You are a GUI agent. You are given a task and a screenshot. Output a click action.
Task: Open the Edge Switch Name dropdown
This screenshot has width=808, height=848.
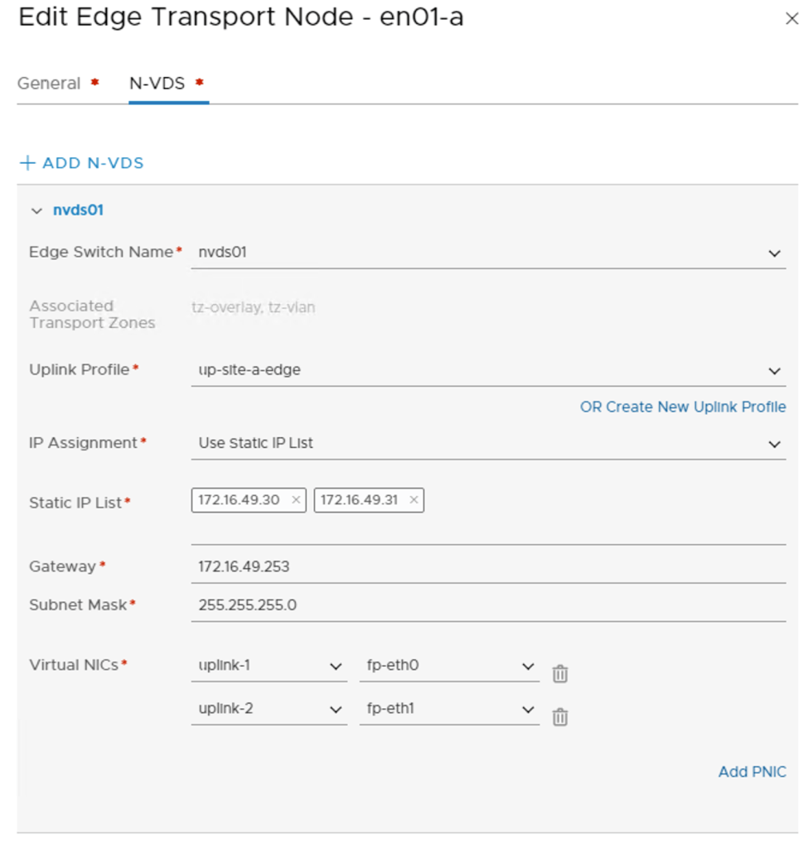(774, 253)
